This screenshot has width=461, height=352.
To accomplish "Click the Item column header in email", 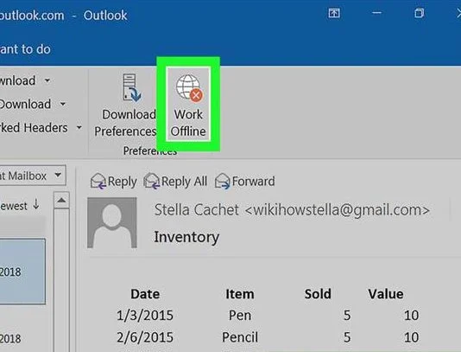I will coord(240,294).
